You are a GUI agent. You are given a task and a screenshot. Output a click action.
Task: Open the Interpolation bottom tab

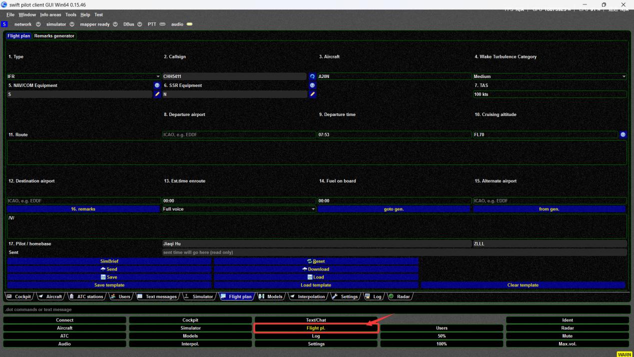point(307,296)
